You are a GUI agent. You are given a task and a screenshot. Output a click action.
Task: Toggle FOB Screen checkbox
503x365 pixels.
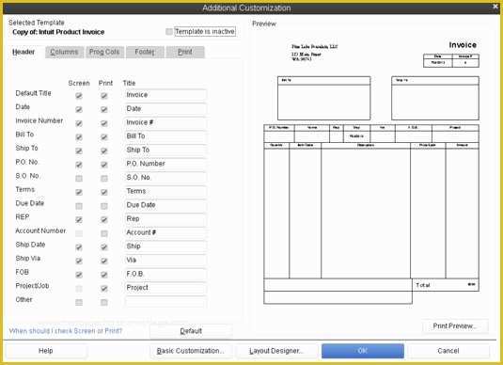(79, 275)
